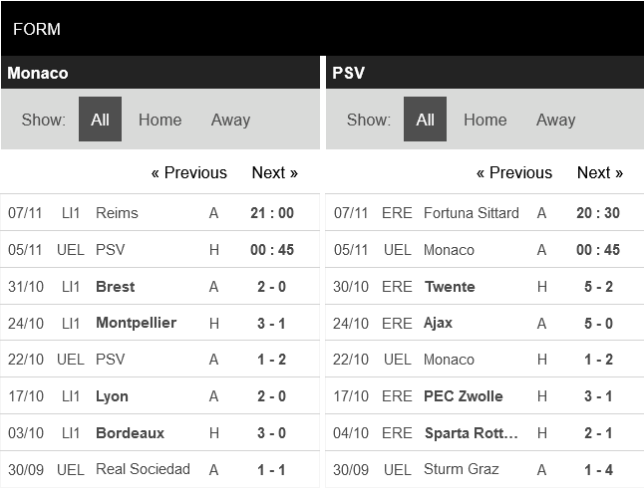
Task: Click Montpellier in Monaco's form table
Action: tap(136, 323)
